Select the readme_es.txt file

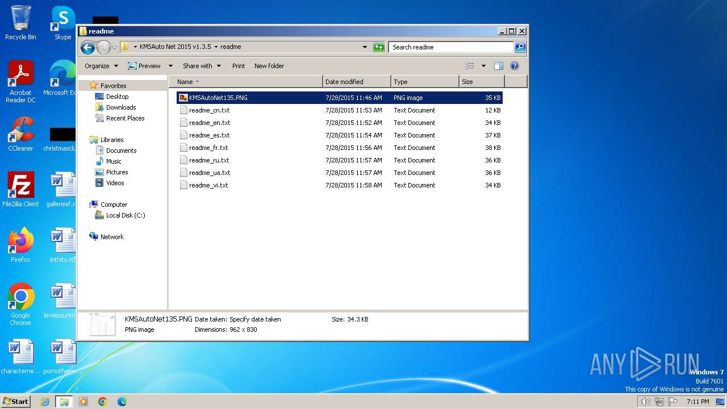(x=340, y=135)
